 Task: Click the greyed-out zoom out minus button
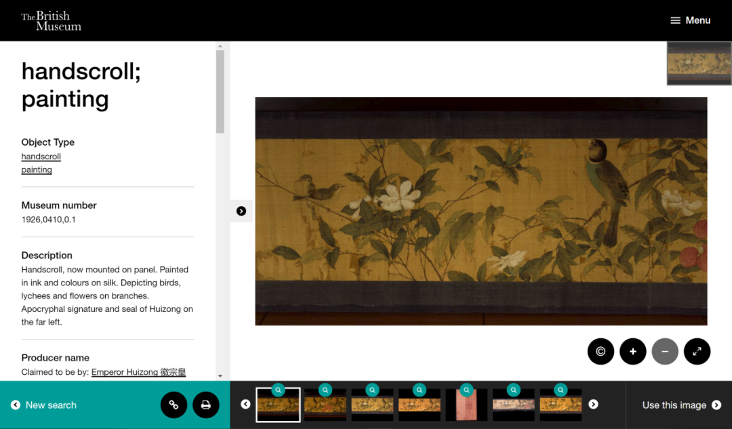pyautogui.click(x=665, y=352)
